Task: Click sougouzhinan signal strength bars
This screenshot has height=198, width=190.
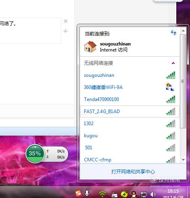Action: click(171, 75)
